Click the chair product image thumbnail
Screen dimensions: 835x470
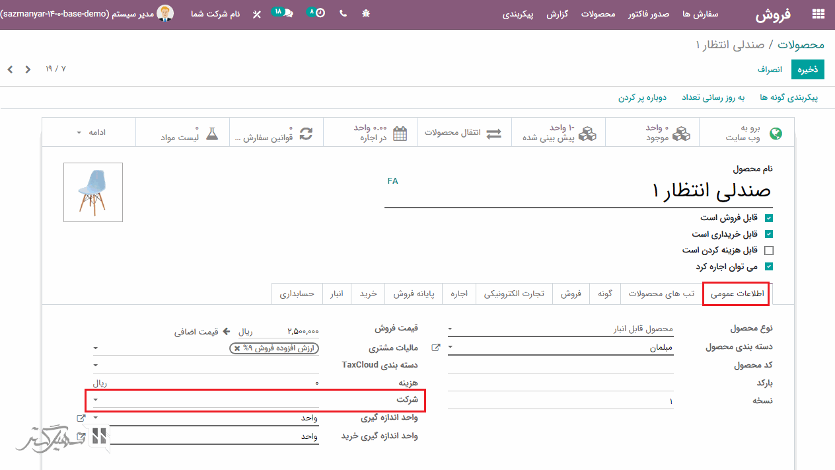tap(93, 192)
